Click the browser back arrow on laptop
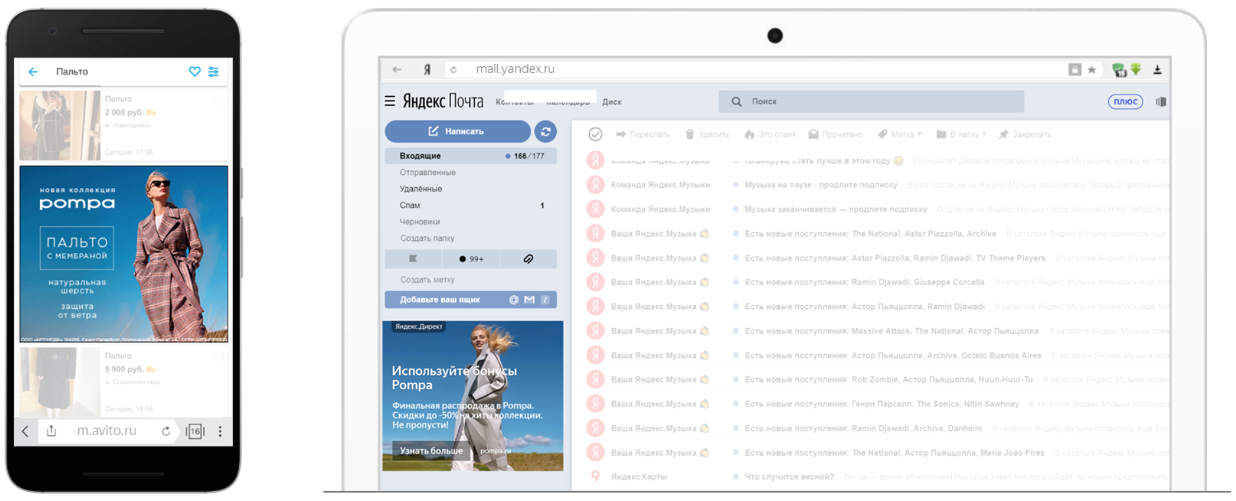Screen dimensions: 1236x501 [396, 69]
